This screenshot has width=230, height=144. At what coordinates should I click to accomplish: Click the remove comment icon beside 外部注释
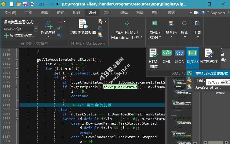[60, 22]
